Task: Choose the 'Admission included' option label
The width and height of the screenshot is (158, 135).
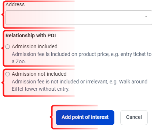Action: 34,46
